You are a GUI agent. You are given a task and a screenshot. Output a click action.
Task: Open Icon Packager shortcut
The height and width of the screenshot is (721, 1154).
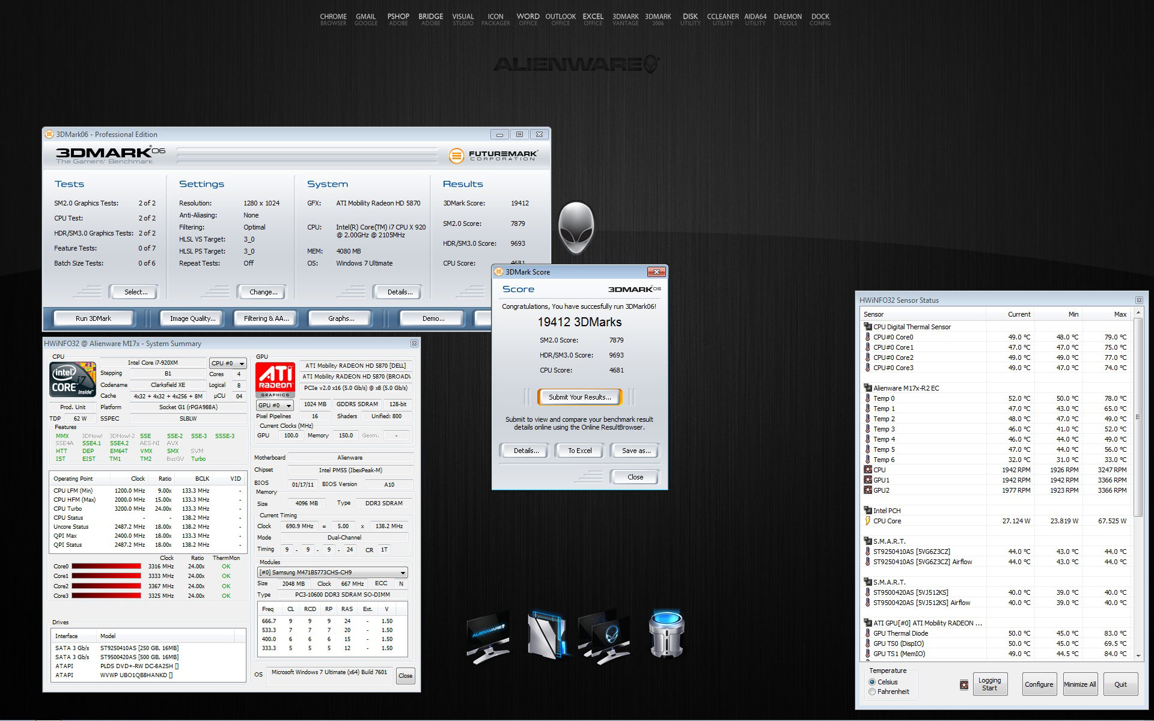click(495, 20)
